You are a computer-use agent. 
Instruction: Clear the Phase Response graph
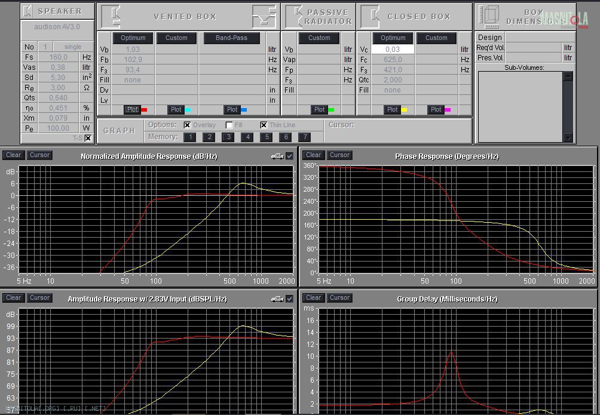pyautogui.click(x=313, y=155)
